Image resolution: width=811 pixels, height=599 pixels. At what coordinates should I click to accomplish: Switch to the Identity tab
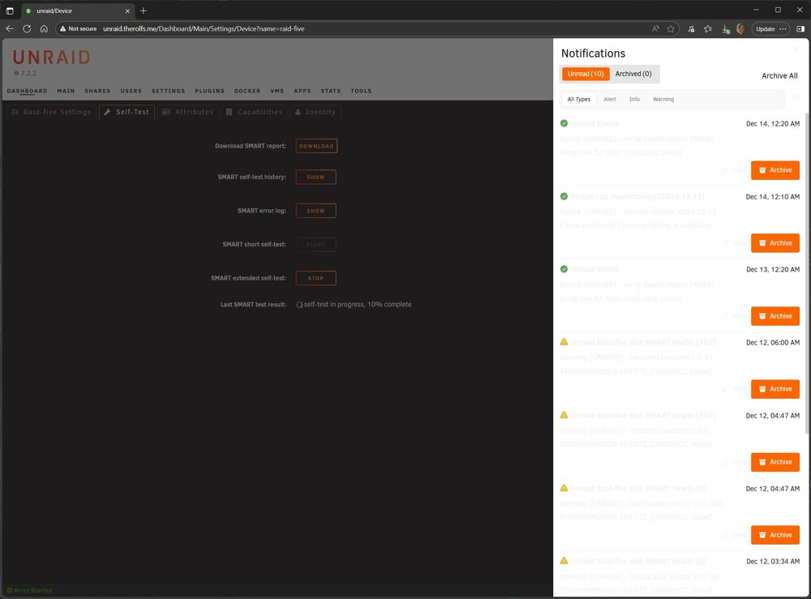click(315, 112)
